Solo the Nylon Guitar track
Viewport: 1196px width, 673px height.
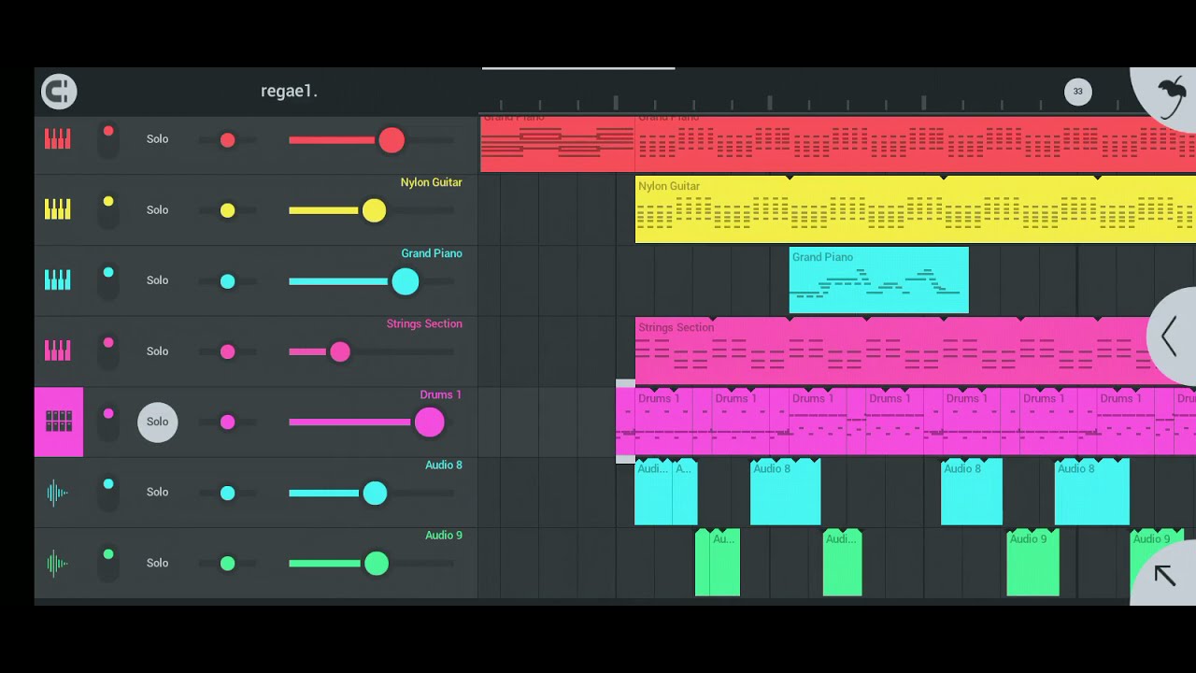pyautogui.click(x=157, y=209)
